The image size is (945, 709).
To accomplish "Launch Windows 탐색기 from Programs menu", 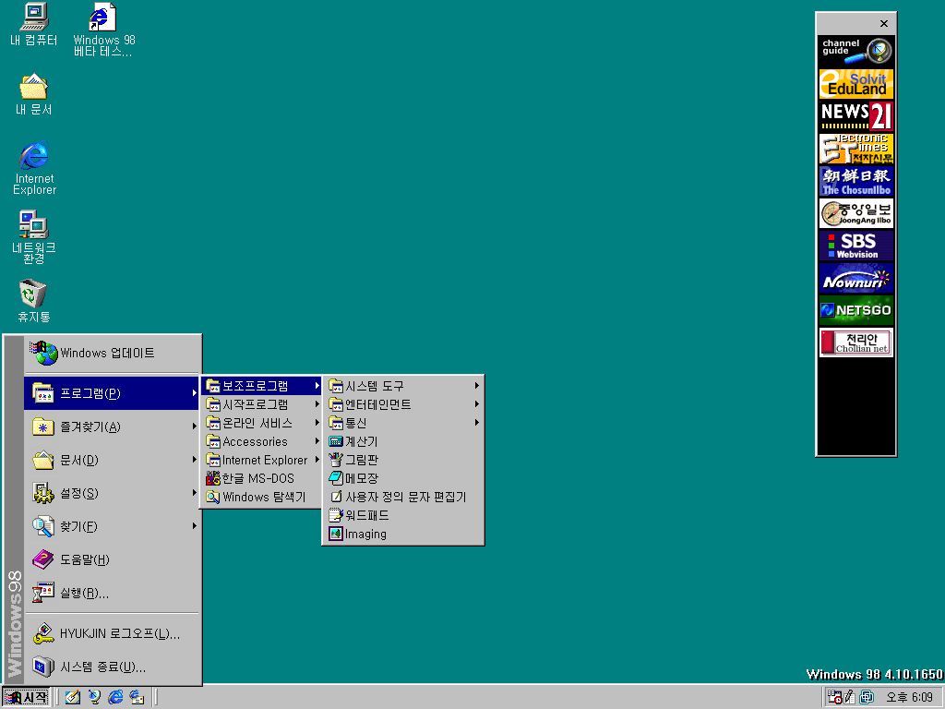I will tap(262, 497).
